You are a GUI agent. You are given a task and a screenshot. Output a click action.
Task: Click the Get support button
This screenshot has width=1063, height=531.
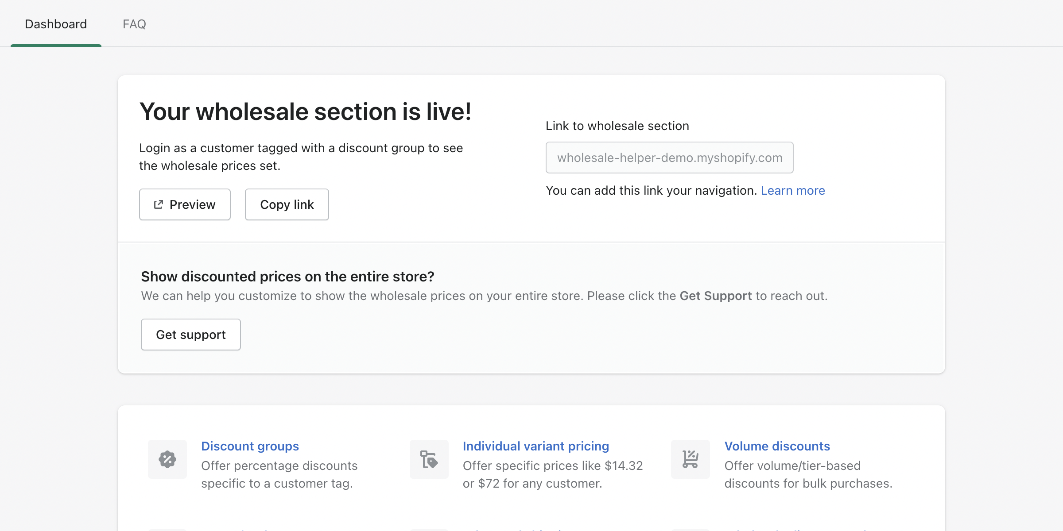[191, 335]
